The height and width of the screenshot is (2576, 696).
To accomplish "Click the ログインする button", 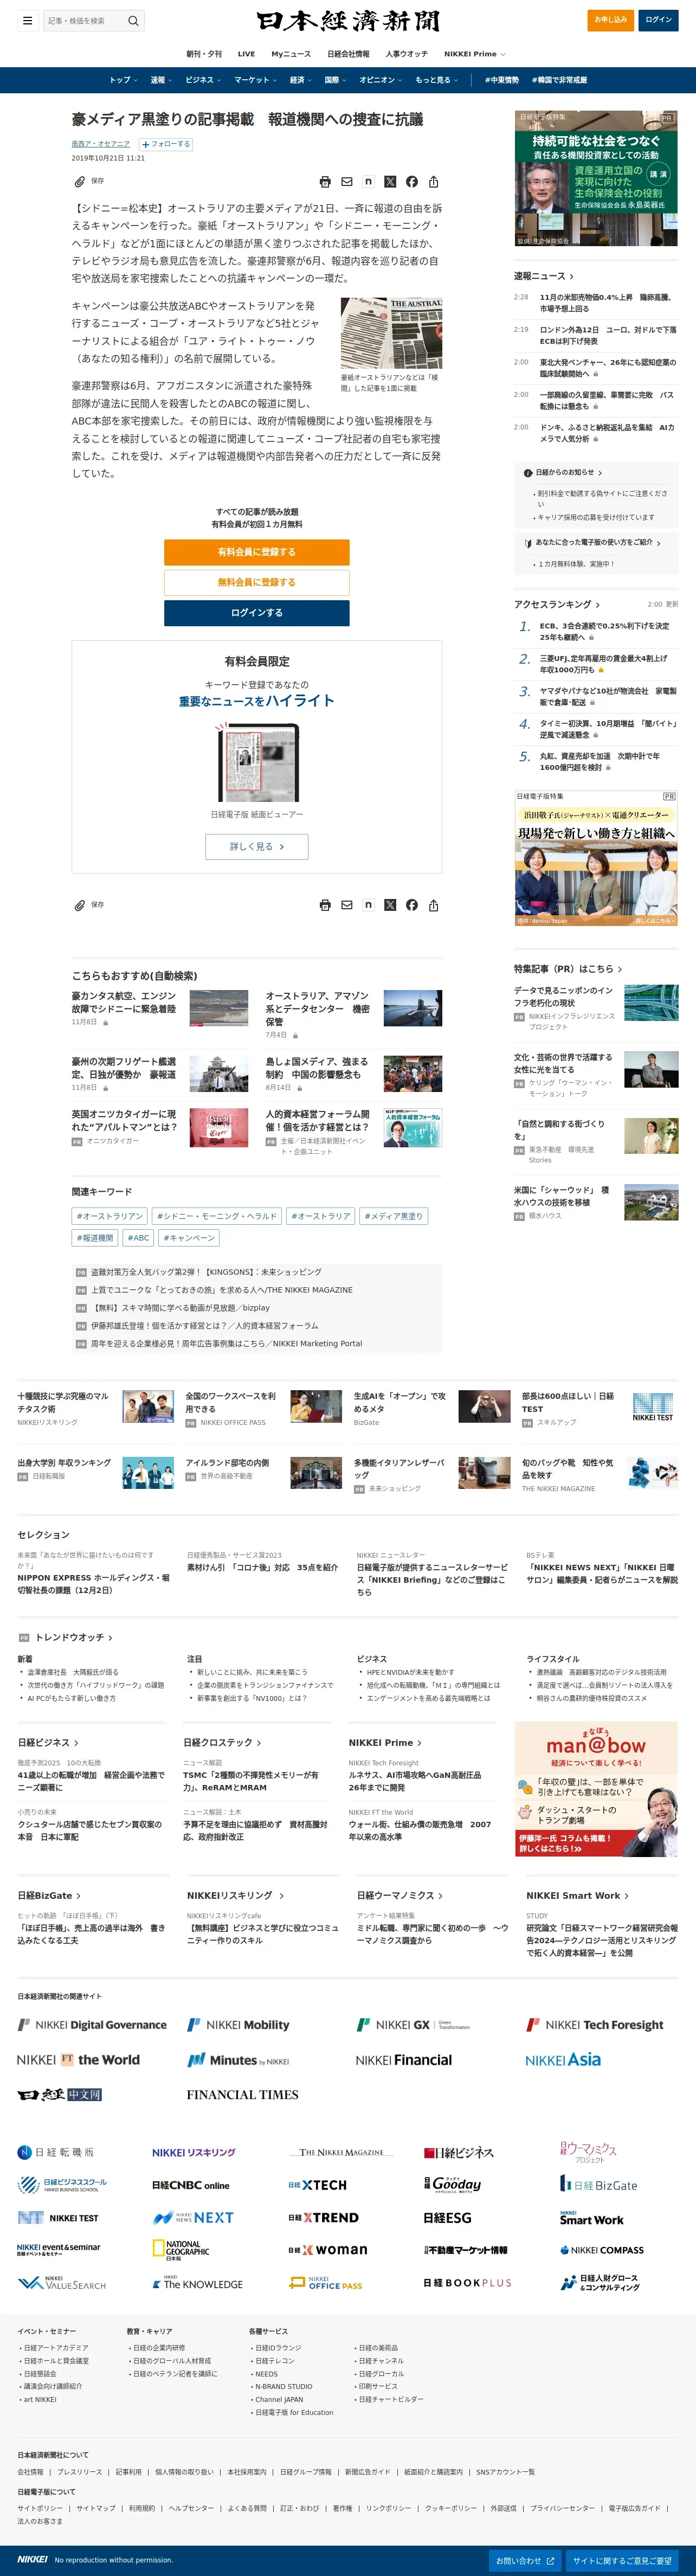I will (x=257, y=613).
